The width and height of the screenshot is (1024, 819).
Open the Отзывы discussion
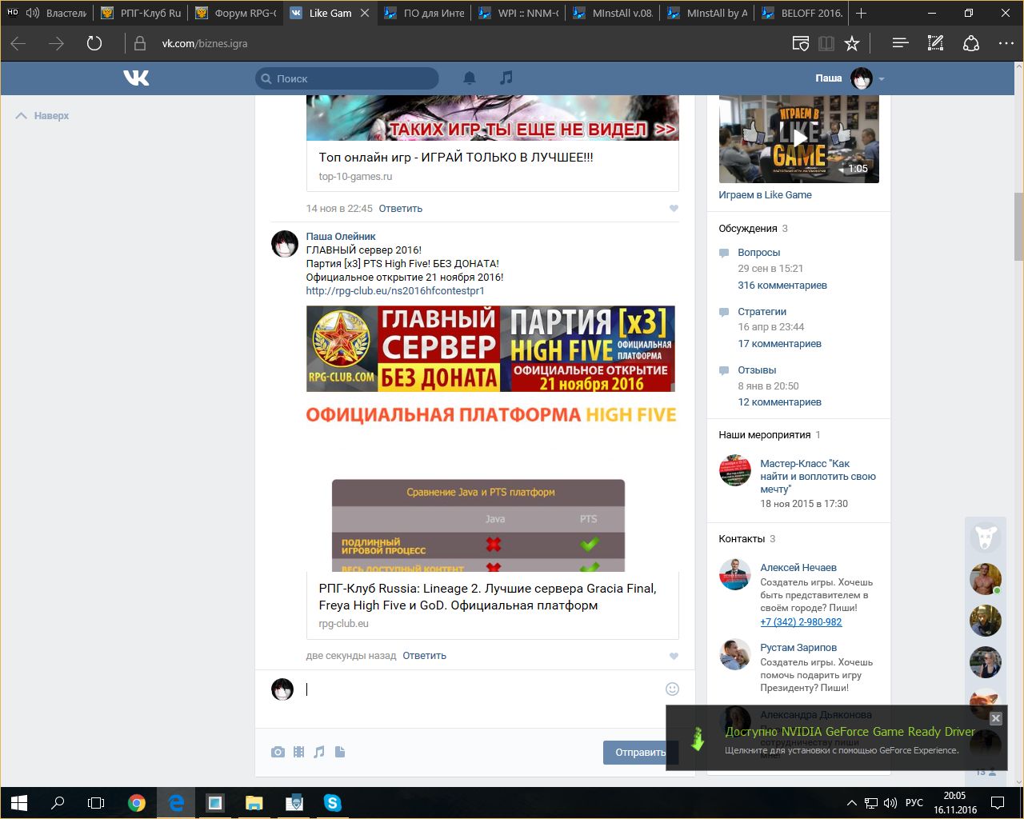(x=758, y=370)
